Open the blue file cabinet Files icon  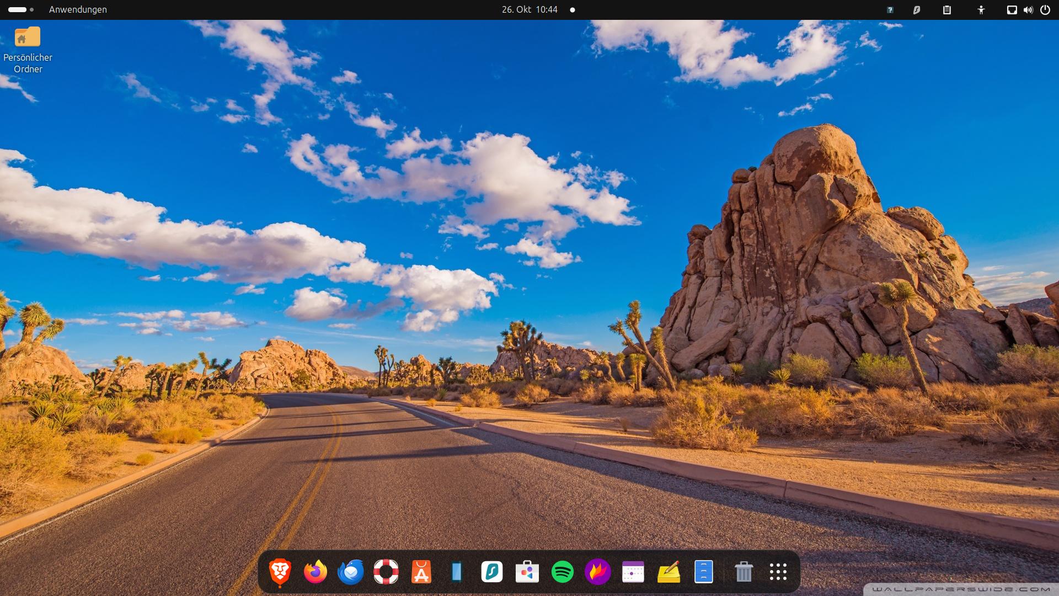[x=704, y=572]
